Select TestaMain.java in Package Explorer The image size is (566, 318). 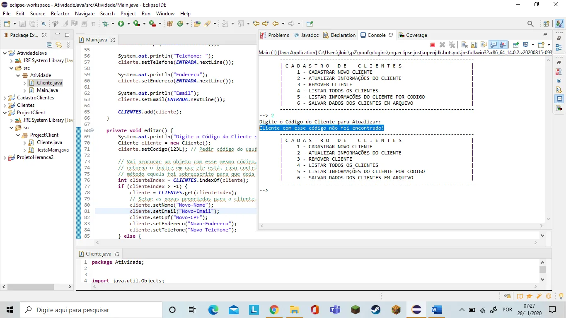[53, 150]
